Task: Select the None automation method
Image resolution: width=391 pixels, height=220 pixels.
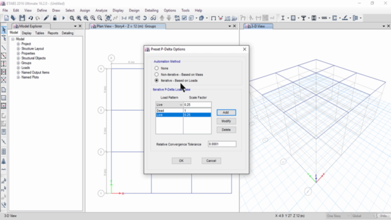Action: click(156, 68)
